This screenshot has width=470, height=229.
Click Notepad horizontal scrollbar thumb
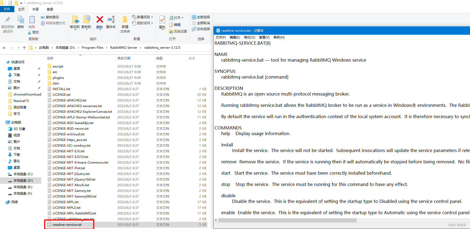coord(287,220)
